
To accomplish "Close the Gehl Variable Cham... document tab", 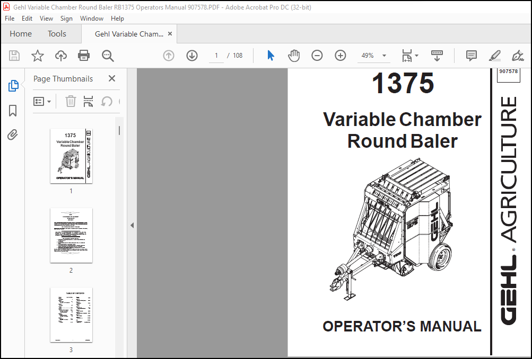I will point(170,33).
